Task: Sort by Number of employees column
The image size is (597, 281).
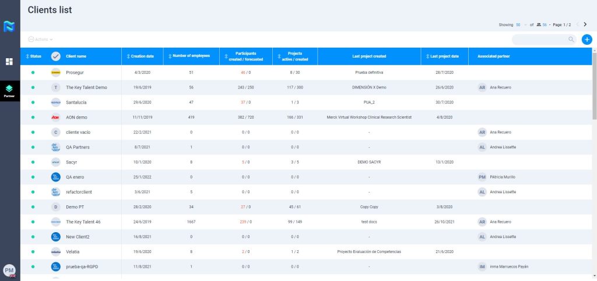Action: pyautogui.click(x=189, y=56)
